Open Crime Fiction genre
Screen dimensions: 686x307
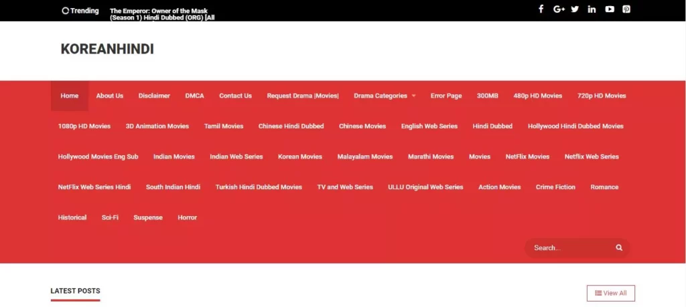coord(555,187)
